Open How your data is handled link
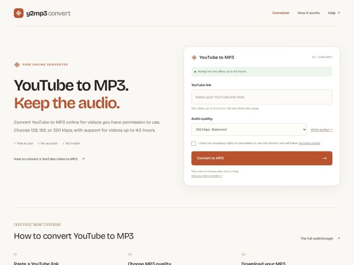 click(207, 176)
